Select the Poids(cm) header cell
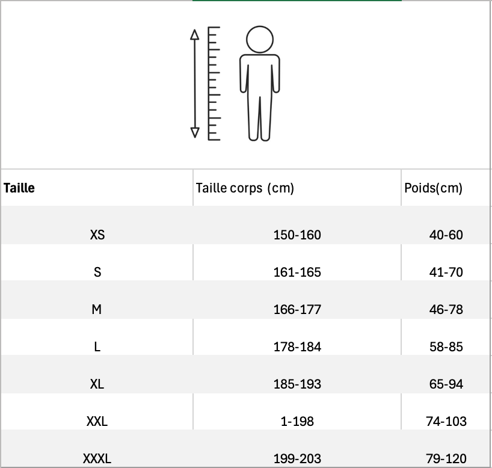 [433, 188]
